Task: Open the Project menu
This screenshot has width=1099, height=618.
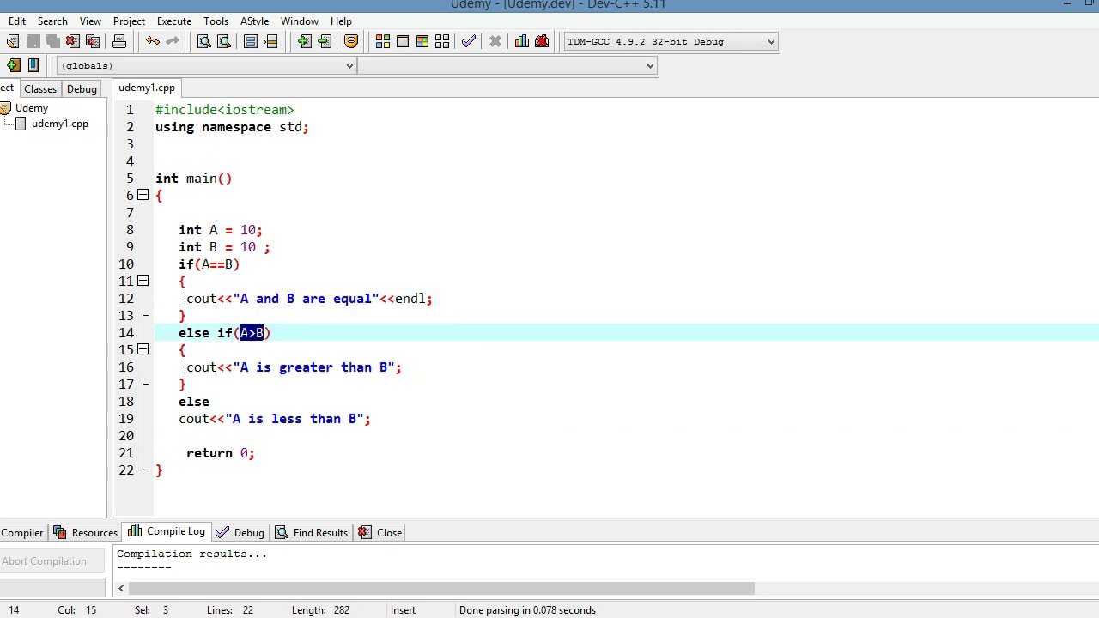Action: 129,21
